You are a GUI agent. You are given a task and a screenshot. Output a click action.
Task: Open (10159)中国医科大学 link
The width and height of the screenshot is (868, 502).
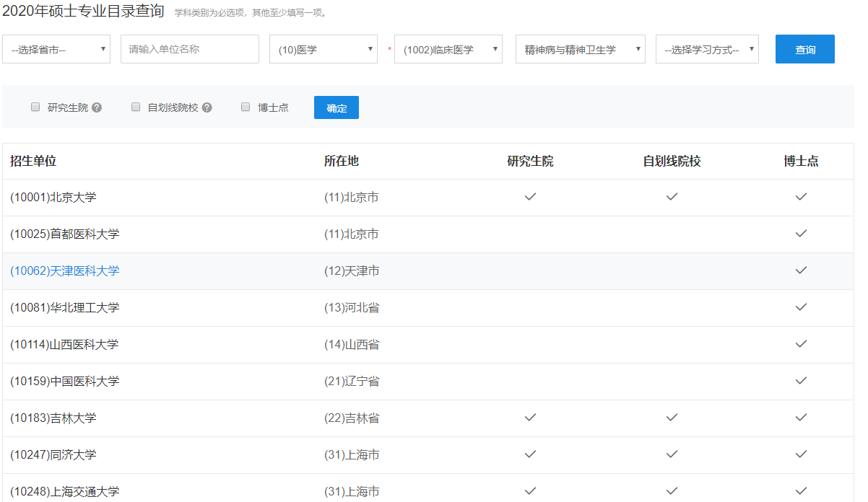click(65, 381)
